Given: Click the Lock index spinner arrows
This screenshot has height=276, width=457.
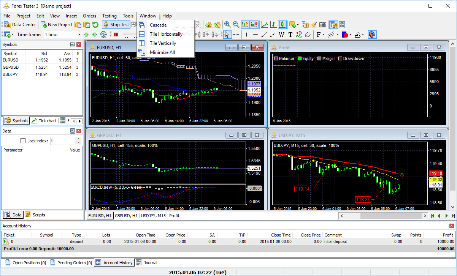Looking at the screenshot, I should (79, 141).
